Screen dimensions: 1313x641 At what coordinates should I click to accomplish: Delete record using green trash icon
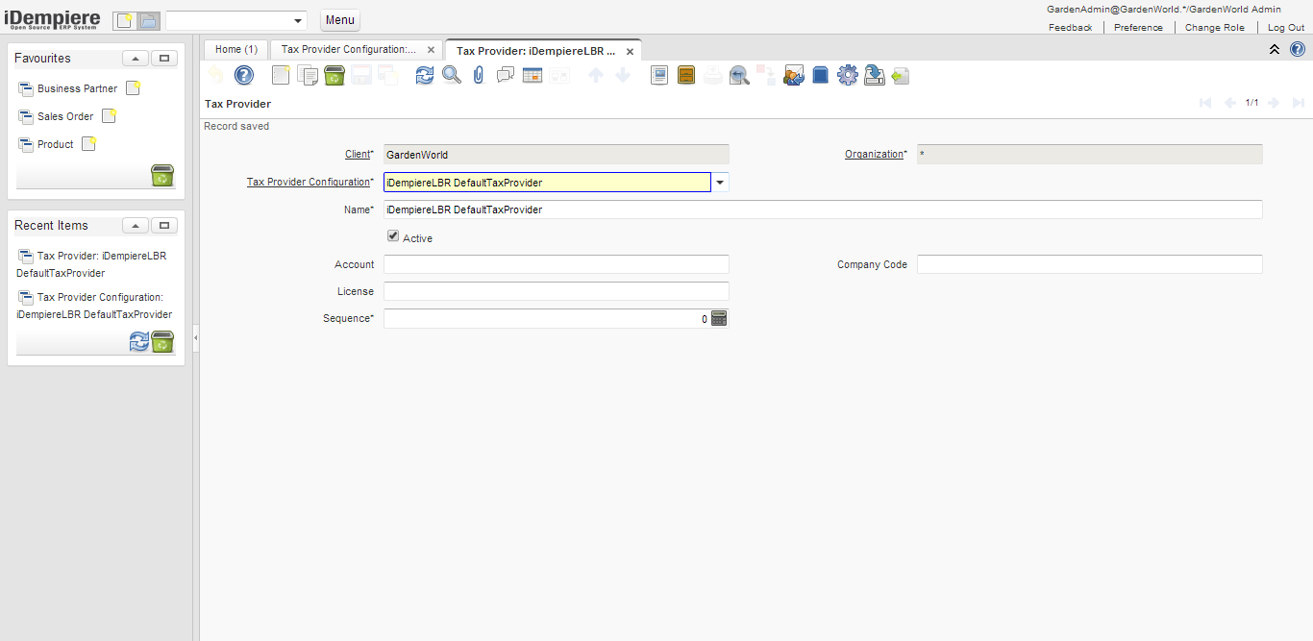334,75
